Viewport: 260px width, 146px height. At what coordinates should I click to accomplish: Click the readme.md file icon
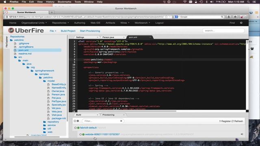15,54
